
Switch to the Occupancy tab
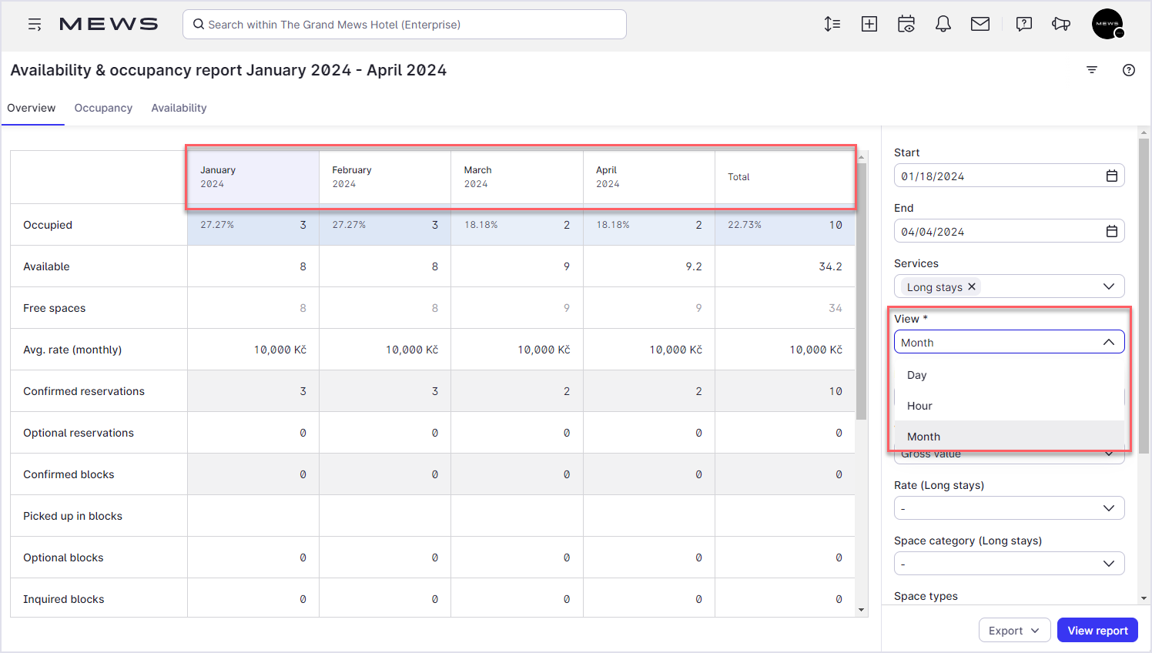(103, 108)
